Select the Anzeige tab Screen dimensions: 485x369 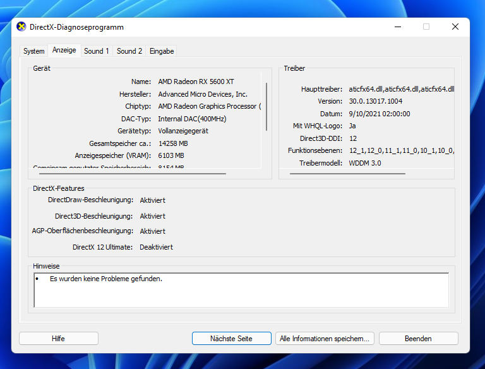click(x=64, y=50)
